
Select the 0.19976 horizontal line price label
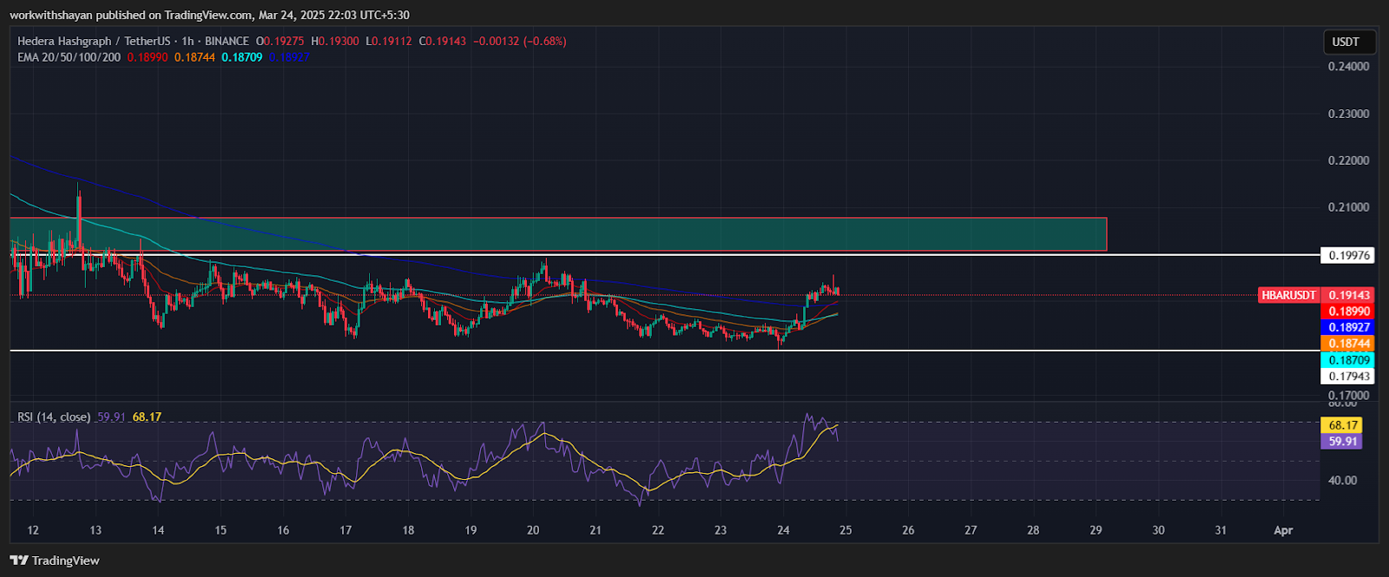(x=1349, y=255)
